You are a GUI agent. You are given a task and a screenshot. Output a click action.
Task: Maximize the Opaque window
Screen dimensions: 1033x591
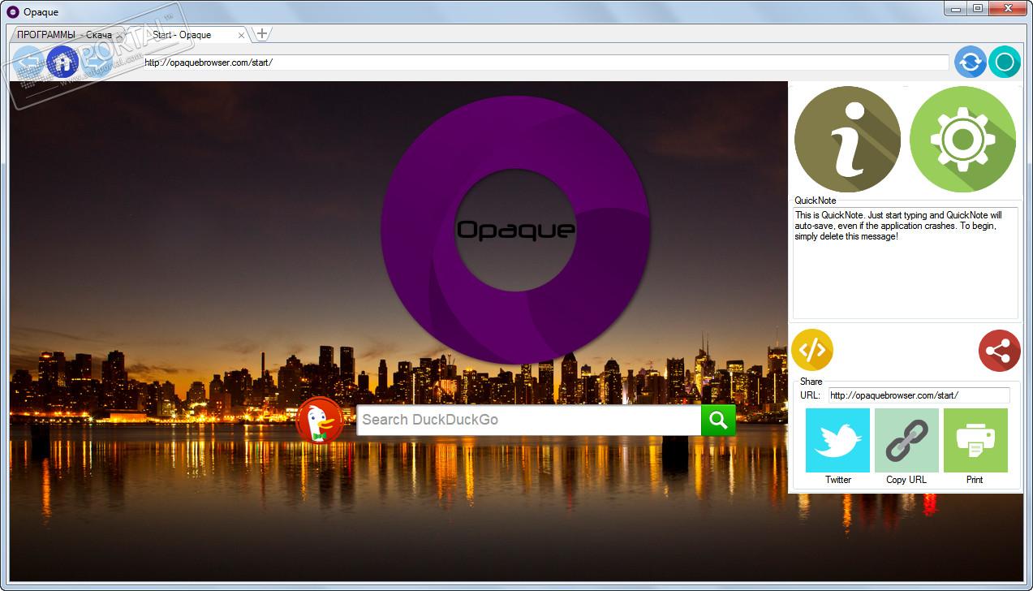[977, 8]
